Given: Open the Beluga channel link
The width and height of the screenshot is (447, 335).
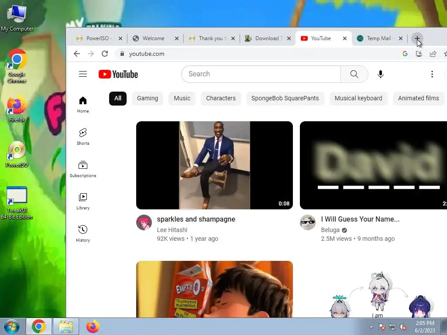Looking at the screenshot, I should pos(330,230).
